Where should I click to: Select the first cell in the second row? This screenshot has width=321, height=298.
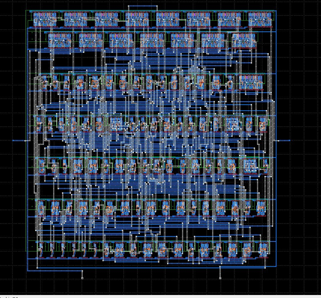click(x=60, y=40)
